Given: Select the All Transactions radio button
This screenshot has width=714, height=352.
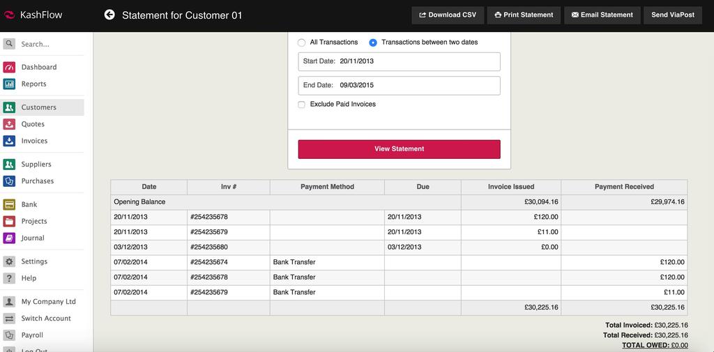Looking at the screenshot, I should [x=302, y=43].
